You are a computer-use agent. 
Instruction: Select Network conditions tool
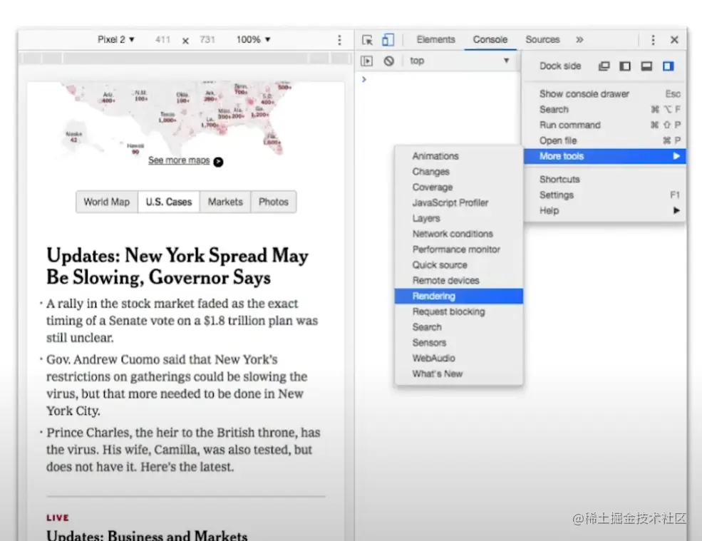(x=458, y=234)
